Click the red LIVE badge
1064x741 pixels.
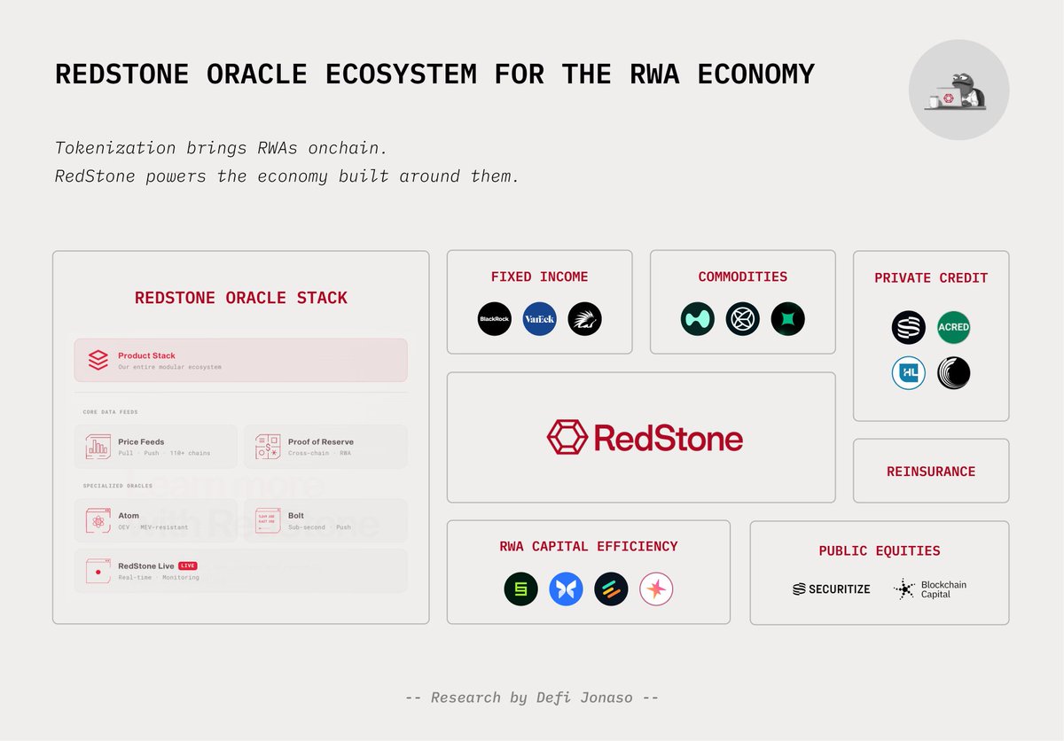tap(187, 565)
